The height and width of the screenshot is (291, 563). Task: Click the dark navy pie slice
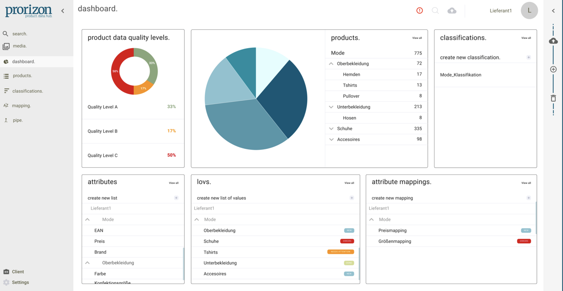[287, 99]
